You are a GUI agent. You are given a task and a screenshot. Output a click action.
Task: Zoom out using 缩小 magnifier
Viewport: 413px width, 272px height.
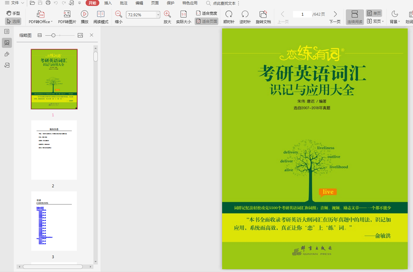coord(118,14)
